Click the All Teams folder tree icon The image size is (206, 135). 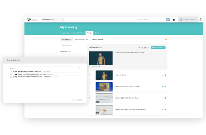tap(16, 72)
